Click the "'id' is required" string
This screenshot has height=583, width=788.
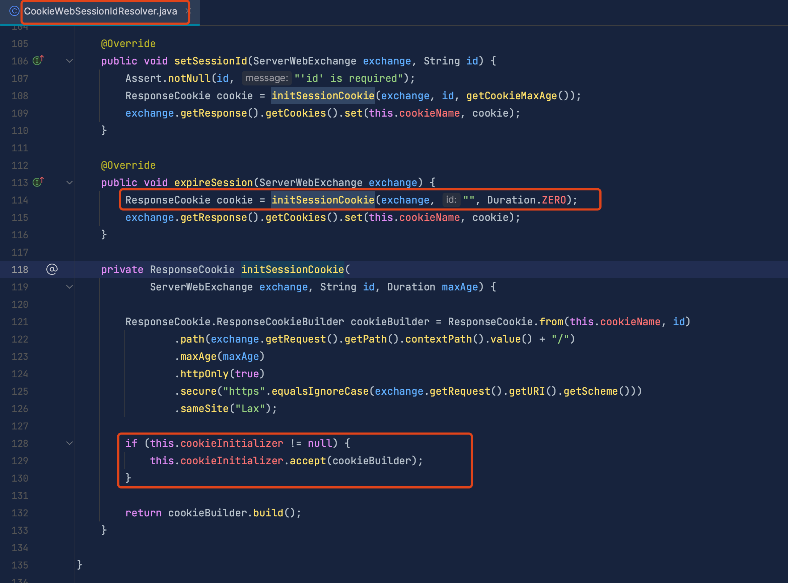tap(349, 78)
